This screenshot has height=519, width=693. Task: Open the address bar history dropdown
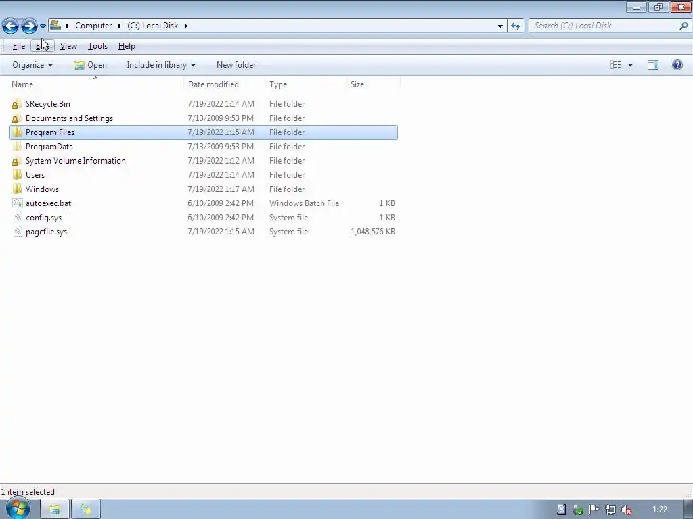[500, 26]
